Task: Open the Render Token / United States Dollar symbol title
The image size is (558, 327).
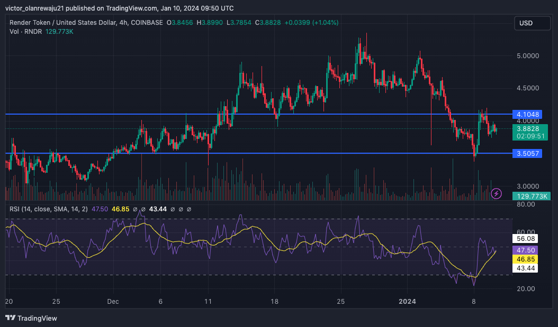Action: click(x=62, y=22)
